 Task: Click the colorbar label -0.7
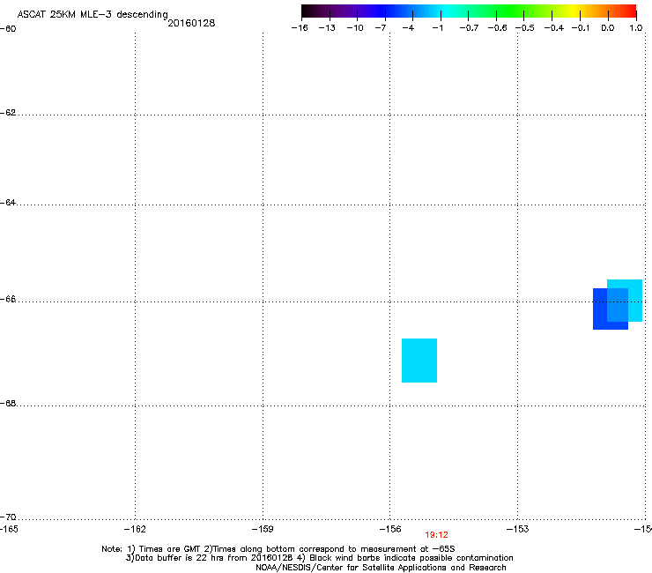click(x=469, y=28)
